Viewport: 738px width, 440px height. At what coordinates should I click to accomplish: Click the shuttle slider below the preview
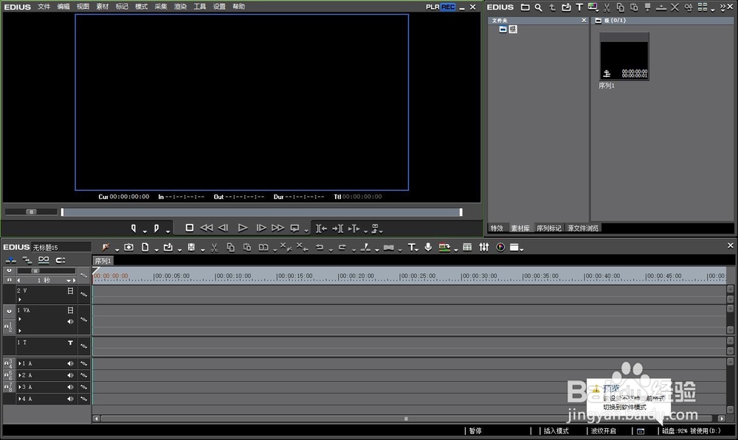click(x=31, y=212)
